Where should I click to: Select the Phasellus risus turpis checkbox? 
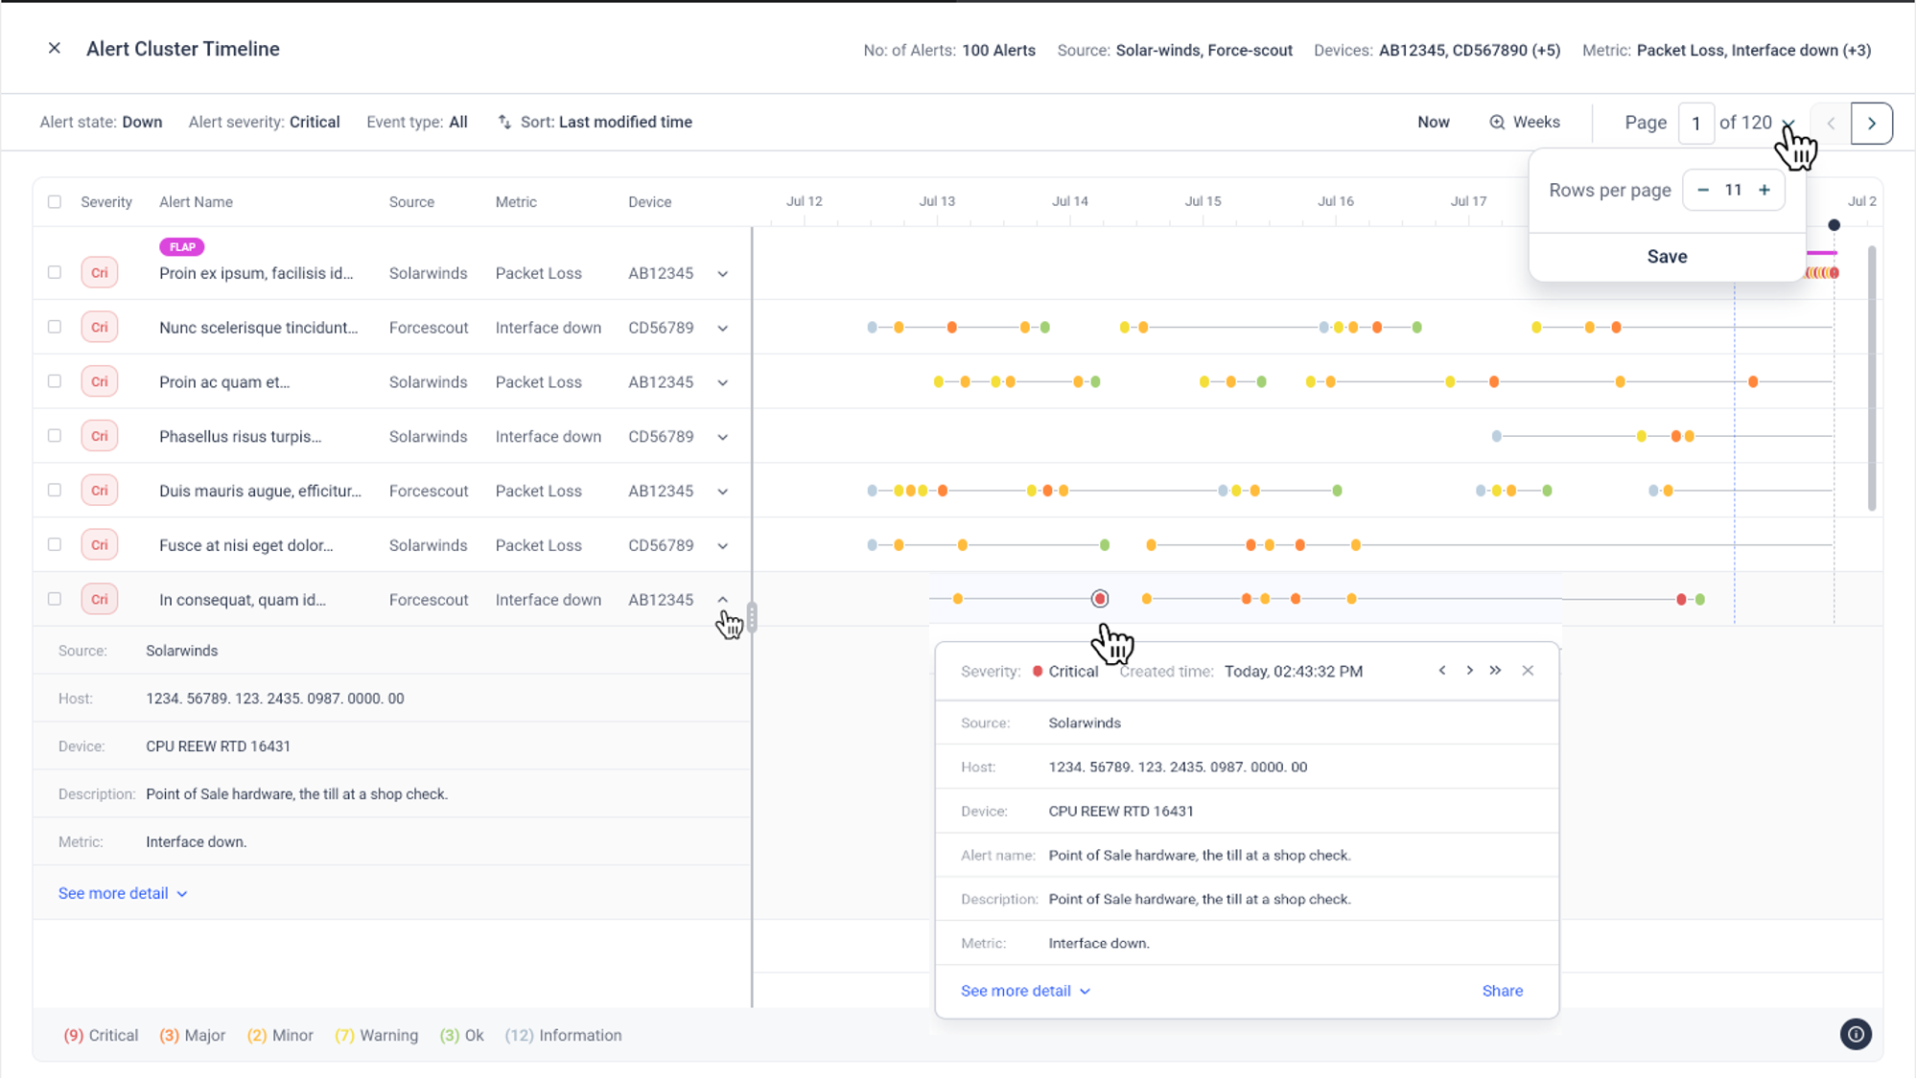click(55, 436)
